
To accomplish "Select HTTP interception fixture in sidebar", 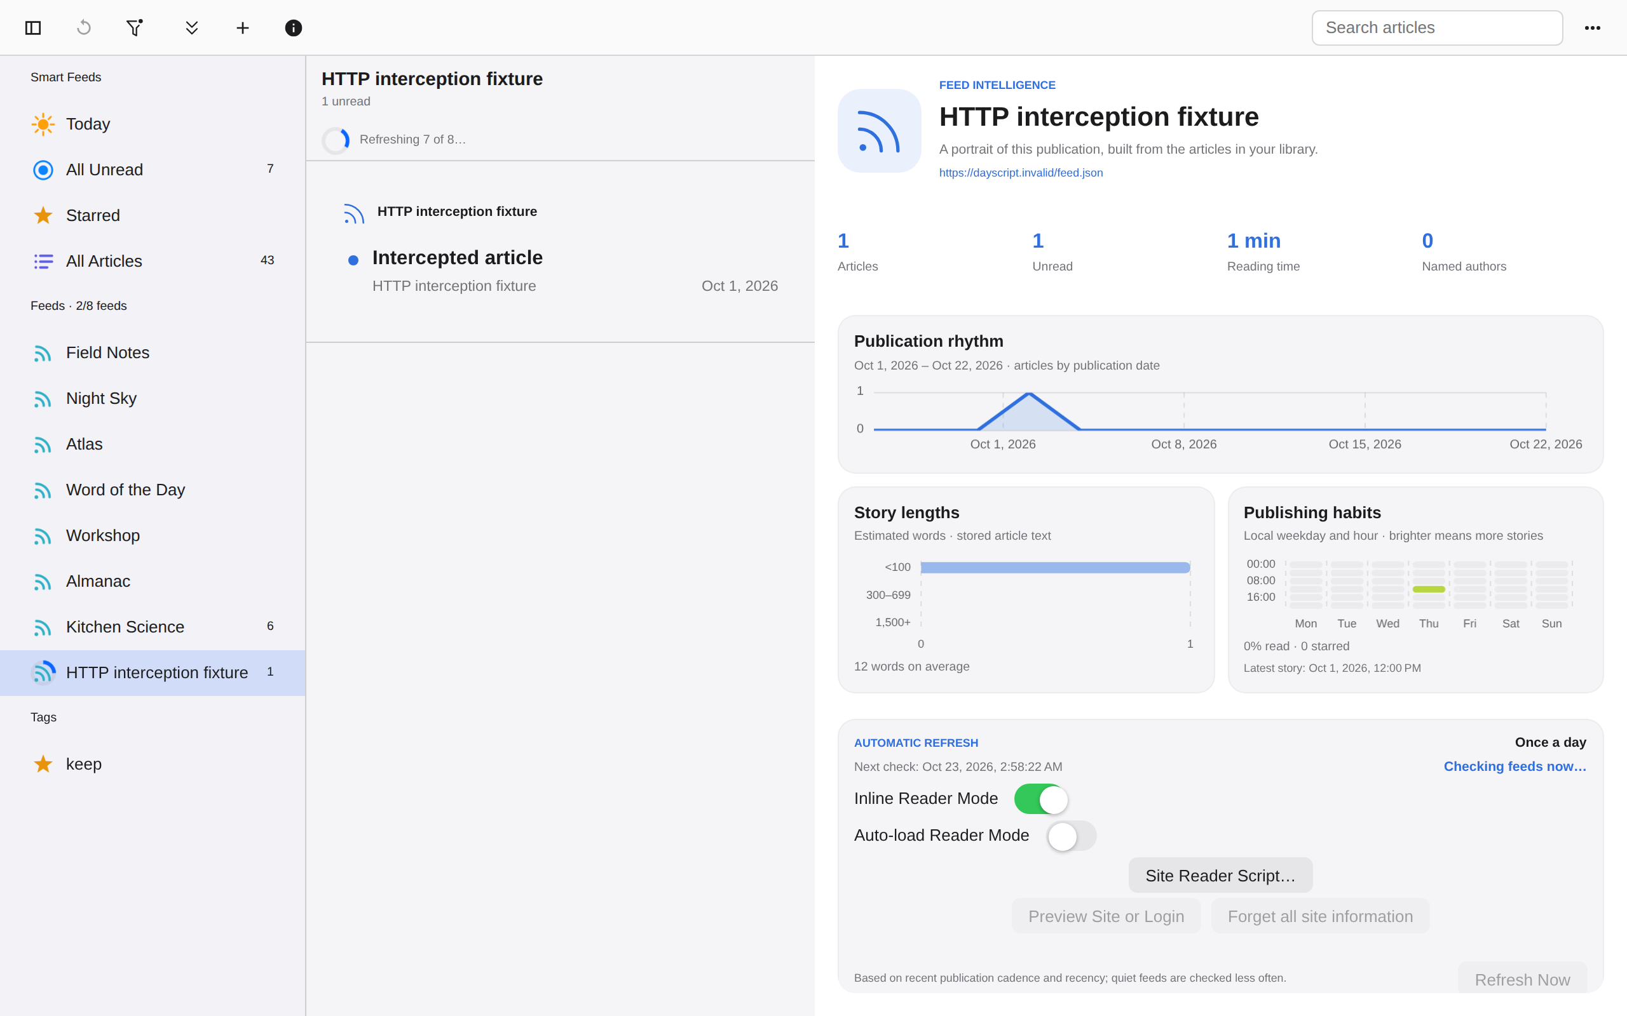I will click(153, 672).
